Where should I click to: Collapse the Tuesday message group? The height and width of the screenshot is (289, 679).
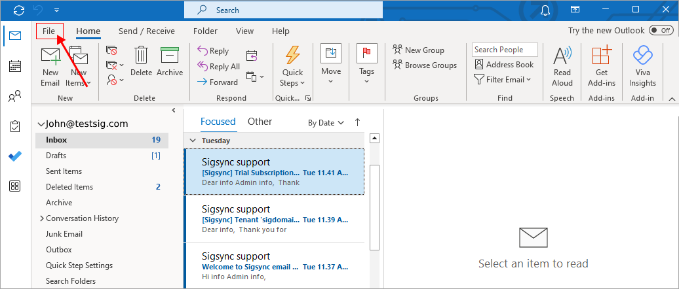(193, 141)
